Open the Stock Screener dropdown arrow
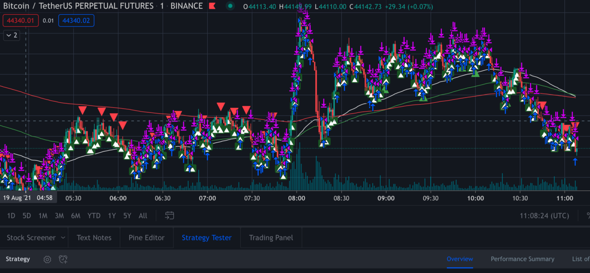Image resolution: width=590 pixels, height=273 pixels. coord(63,238)
